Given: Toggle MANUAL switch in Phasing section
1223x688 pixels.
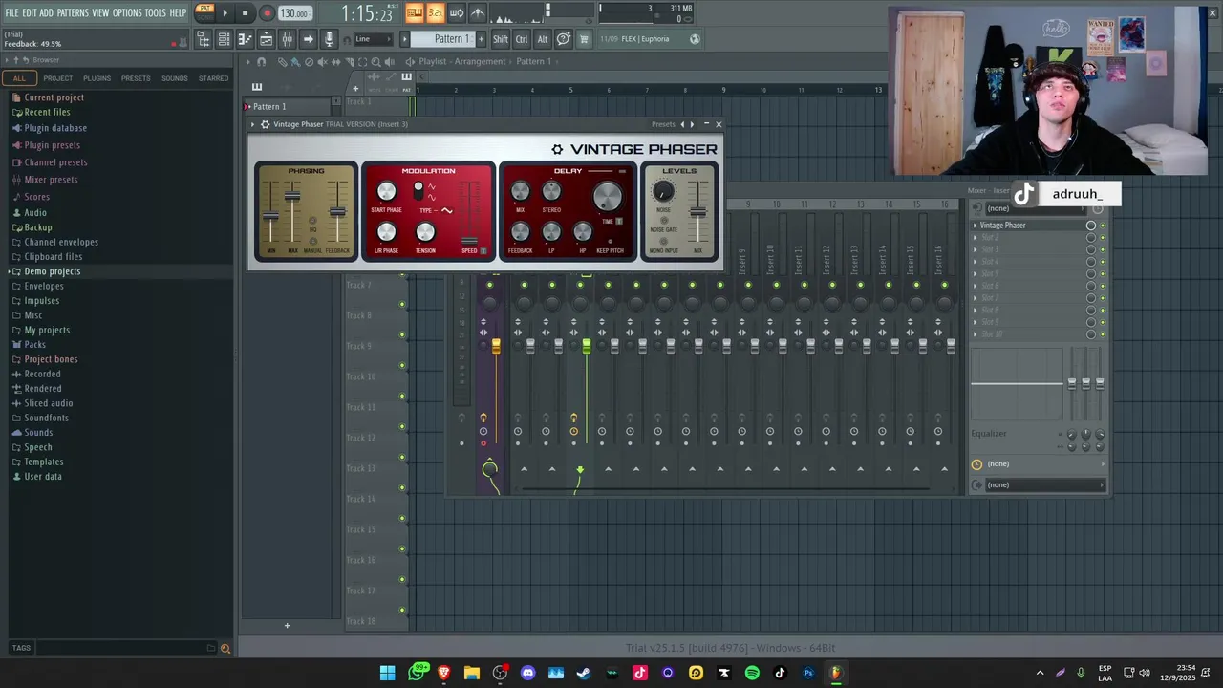Looking at the screenshot, I should (x=313, y=241).
